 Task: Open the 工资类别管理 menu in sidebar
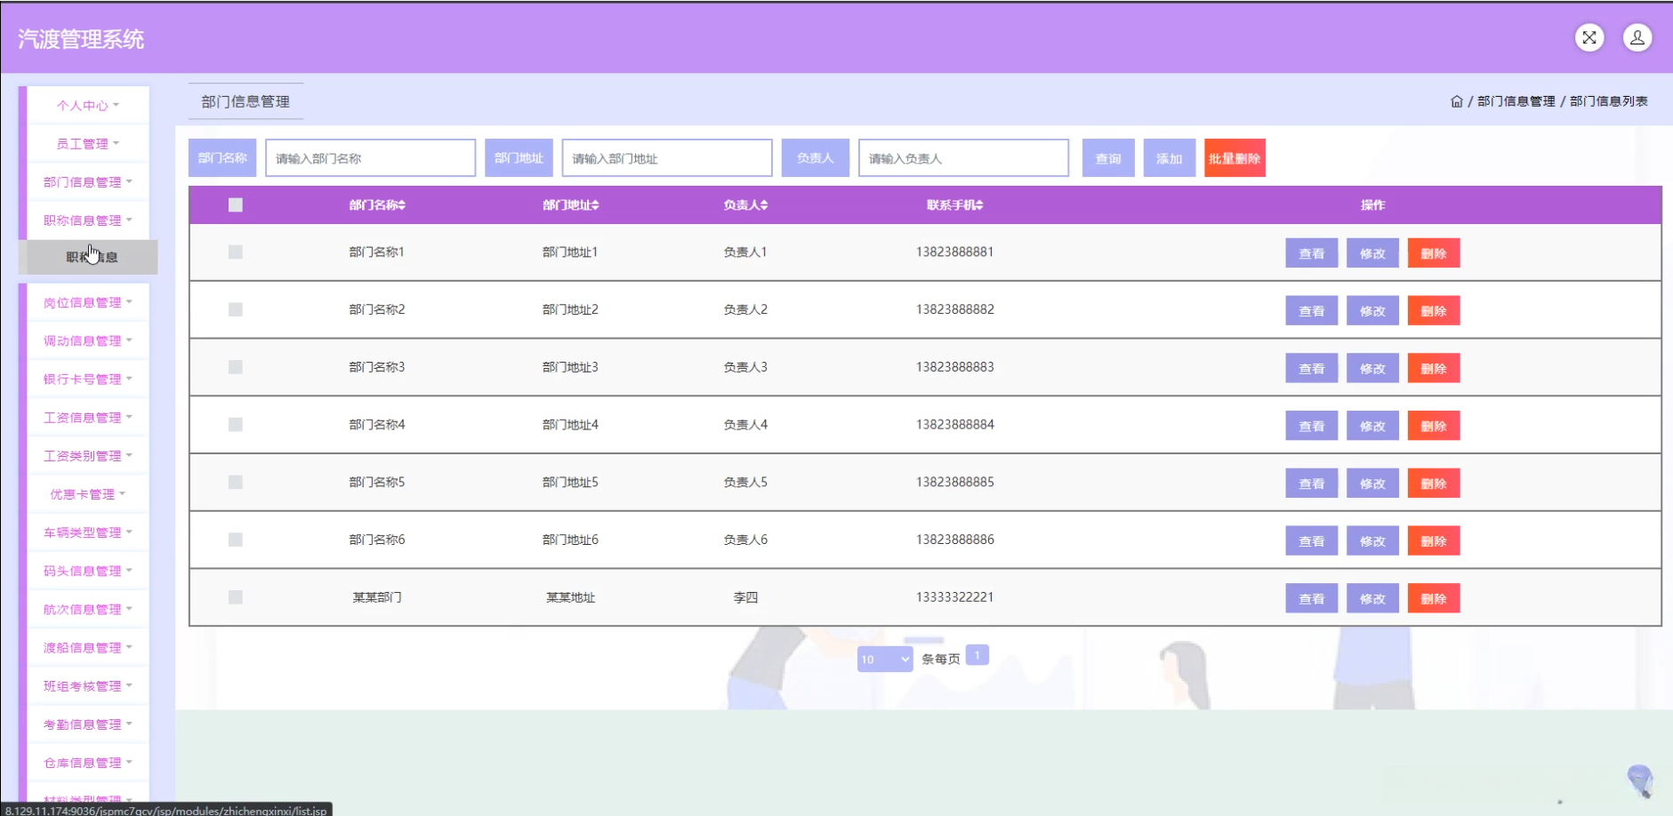pyautogui.click(x=88, y=455)
